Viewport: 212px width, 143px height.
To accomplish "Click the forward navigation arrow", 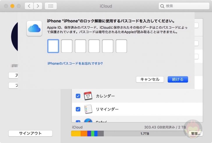I will tap(38, 6).
